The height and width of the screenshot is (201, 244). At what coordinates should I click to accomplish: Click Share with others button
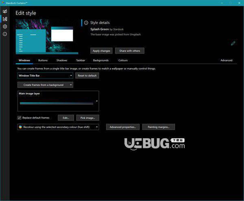[130, 51]
